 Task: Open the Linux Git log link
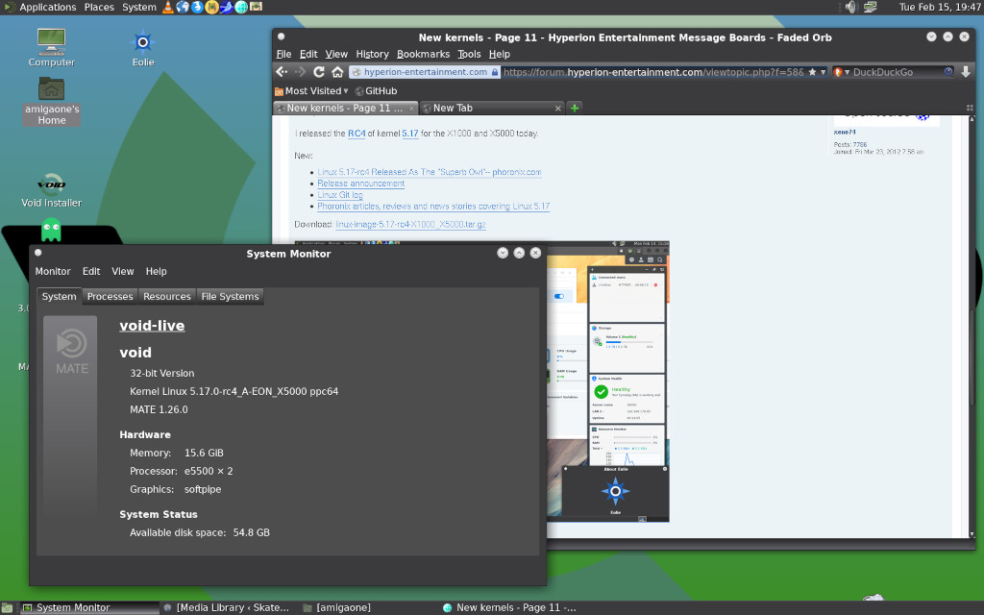pyautogui.click(x=340, y=194)
